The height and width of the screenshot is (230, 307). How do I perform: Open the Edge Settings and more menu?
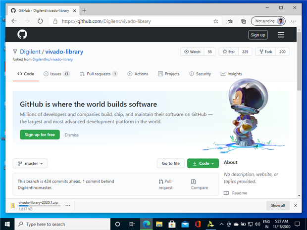point(293,21)
